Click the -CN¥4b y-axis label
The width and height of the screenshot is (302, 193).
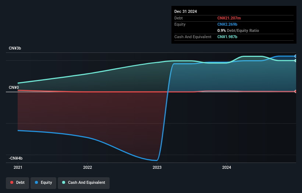point(15,158)
